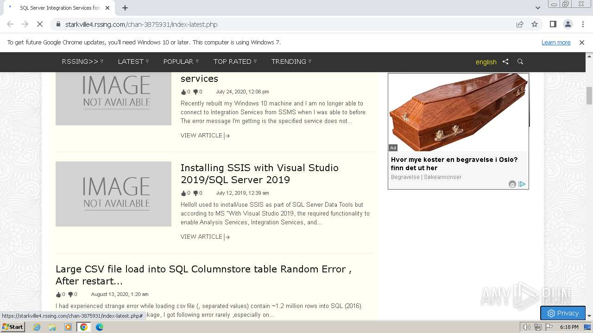Click the Privacy settings button
Screen dimensions: 593x333
pos(563,313)
